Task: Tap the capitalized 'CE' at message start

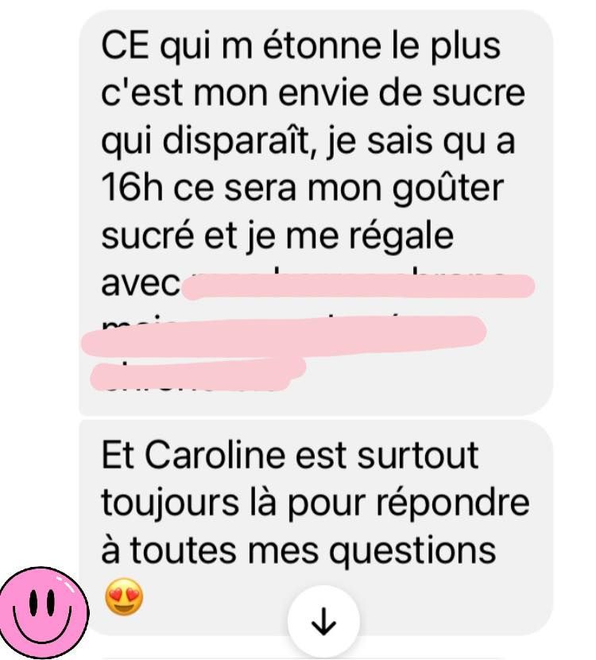Action: [125, 45]
